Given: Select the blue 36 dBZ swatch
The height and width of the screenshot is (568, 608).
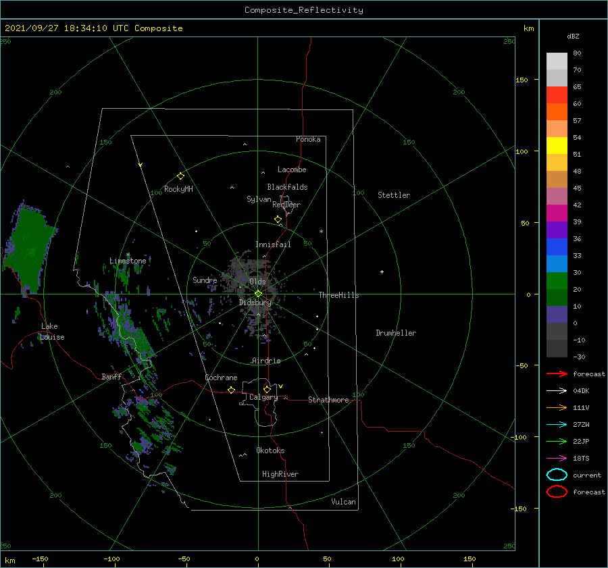Looking at the screenshot, I should tap(557, 247).
